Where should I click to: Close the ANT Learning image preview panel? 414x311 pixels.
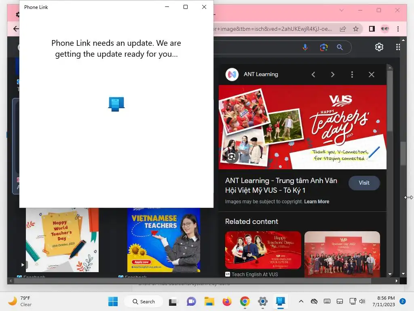[x=372, y=75]
